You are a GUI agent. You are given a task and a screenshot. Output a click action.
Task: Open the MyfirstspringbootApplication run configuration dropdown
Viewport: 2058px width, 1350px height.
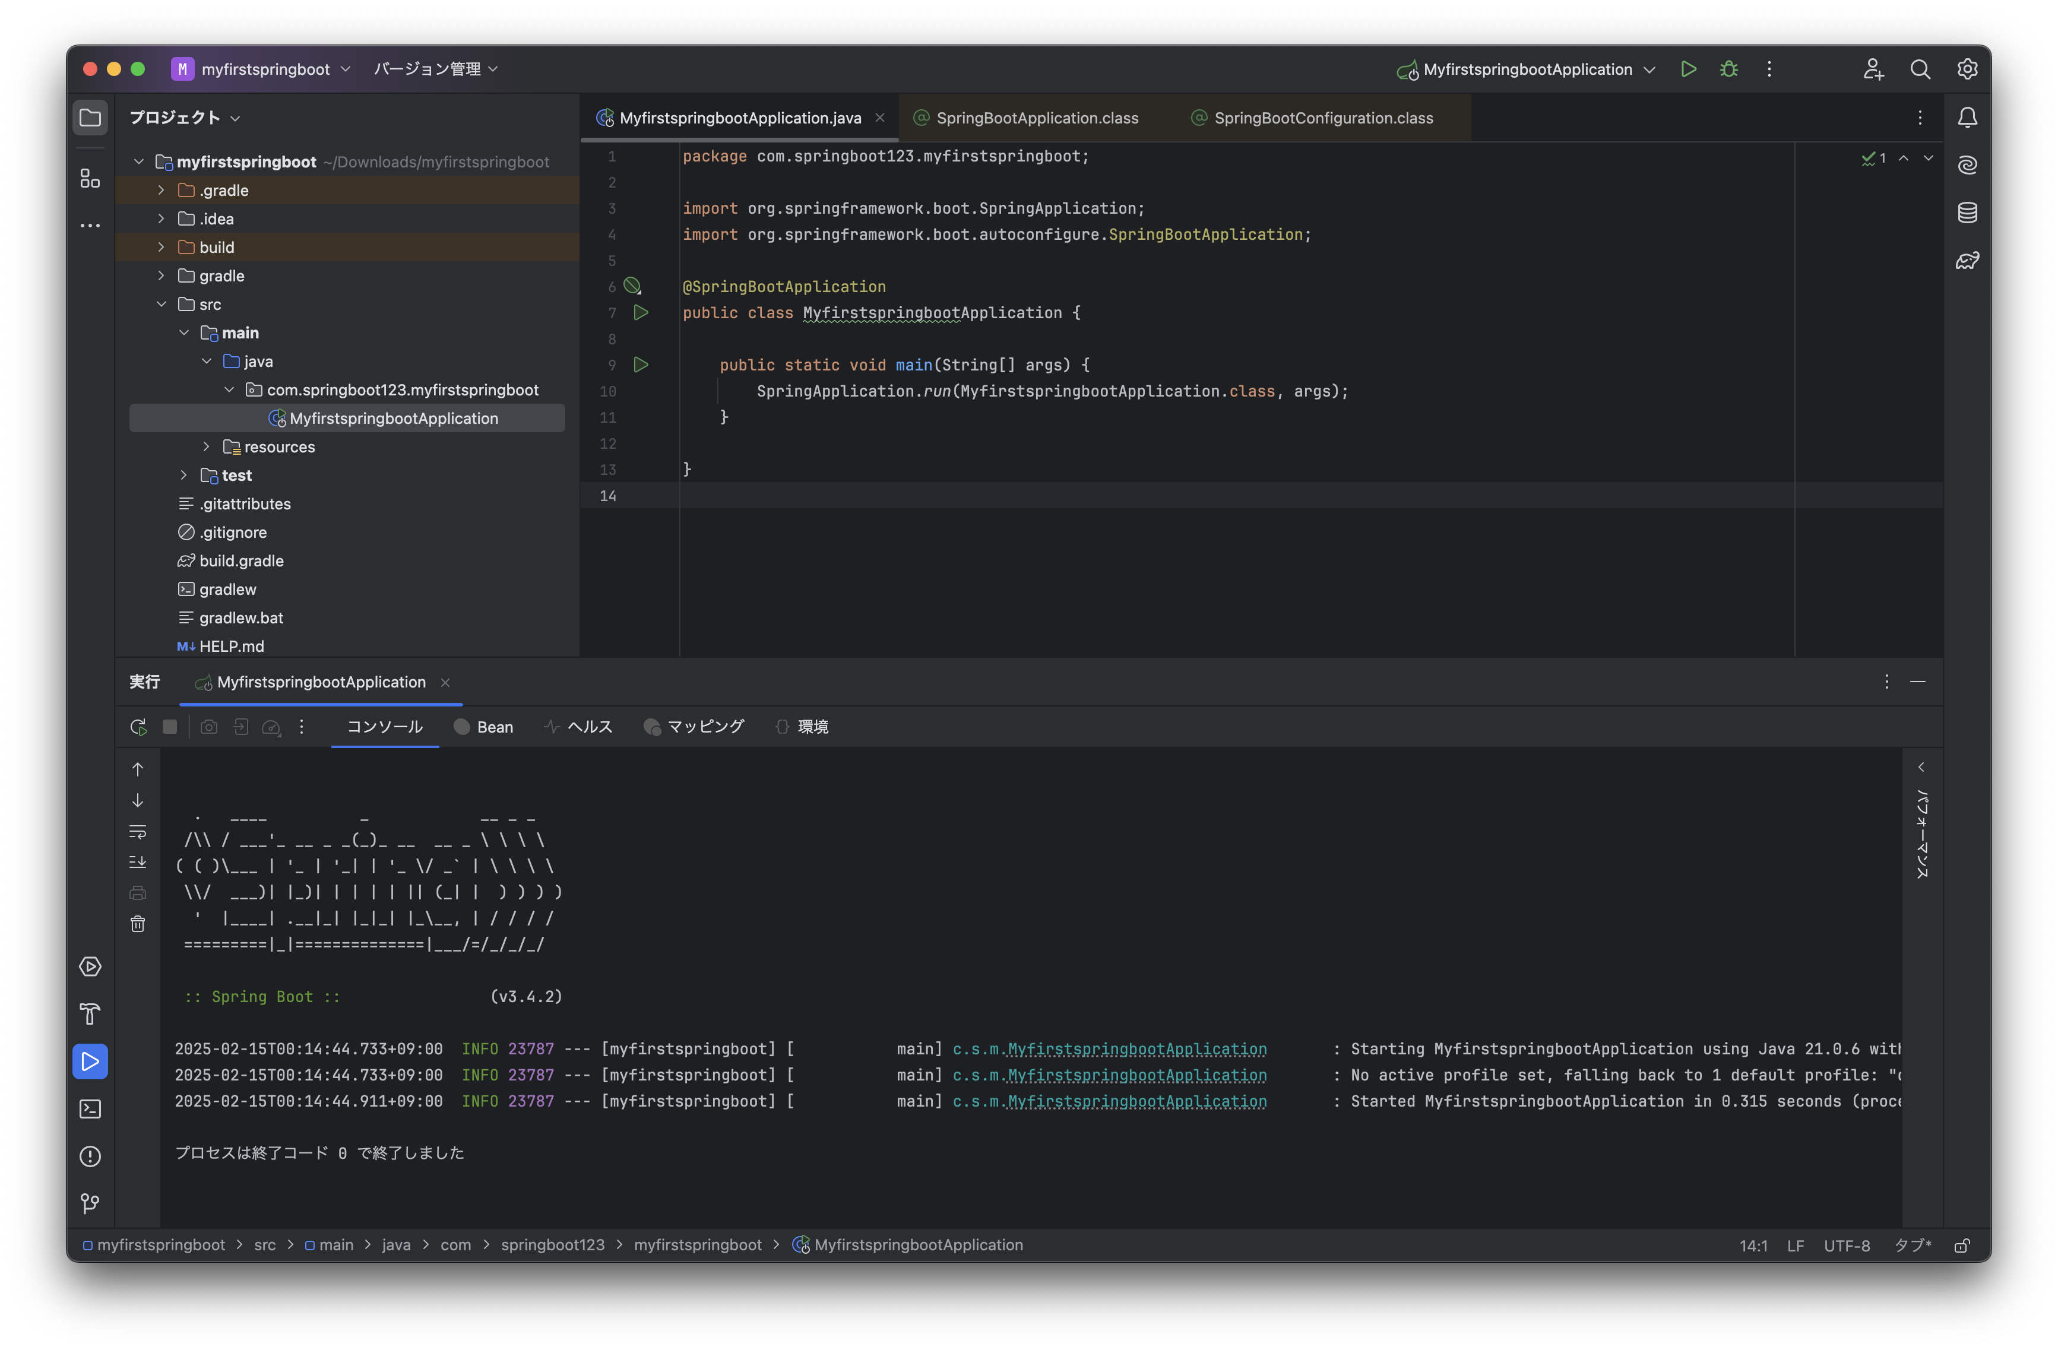point(1527,69)
